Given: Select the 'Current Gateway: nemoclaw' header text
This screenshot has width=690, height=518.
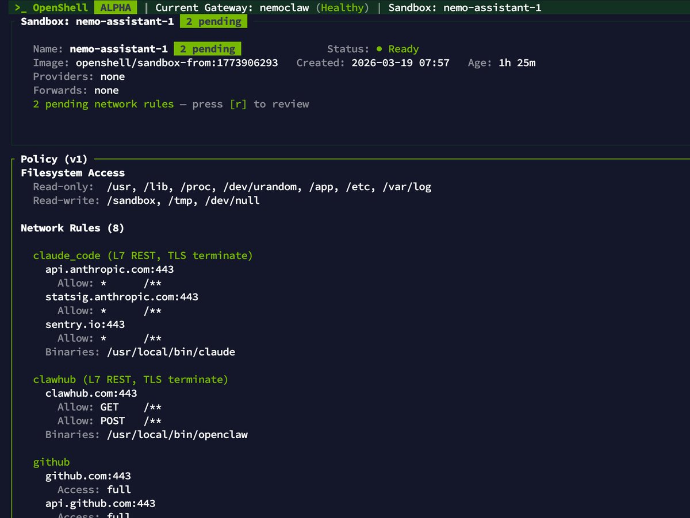Looking at the screenshot, I should point(233,7).
